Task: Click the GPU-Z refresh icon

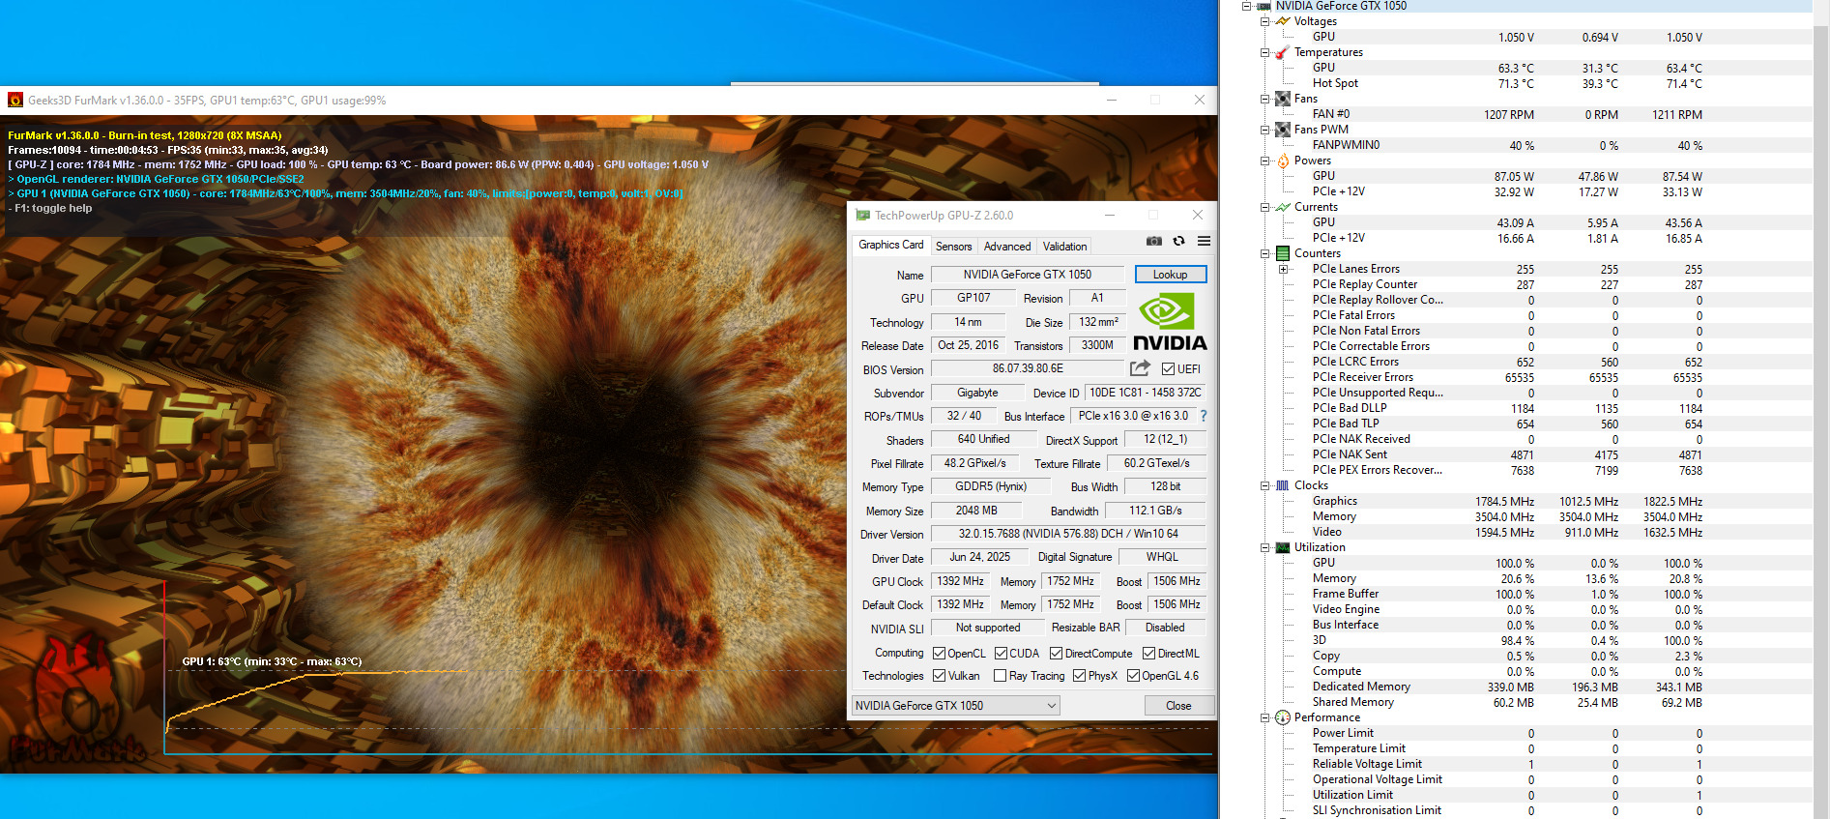Action: (1178, 241)
